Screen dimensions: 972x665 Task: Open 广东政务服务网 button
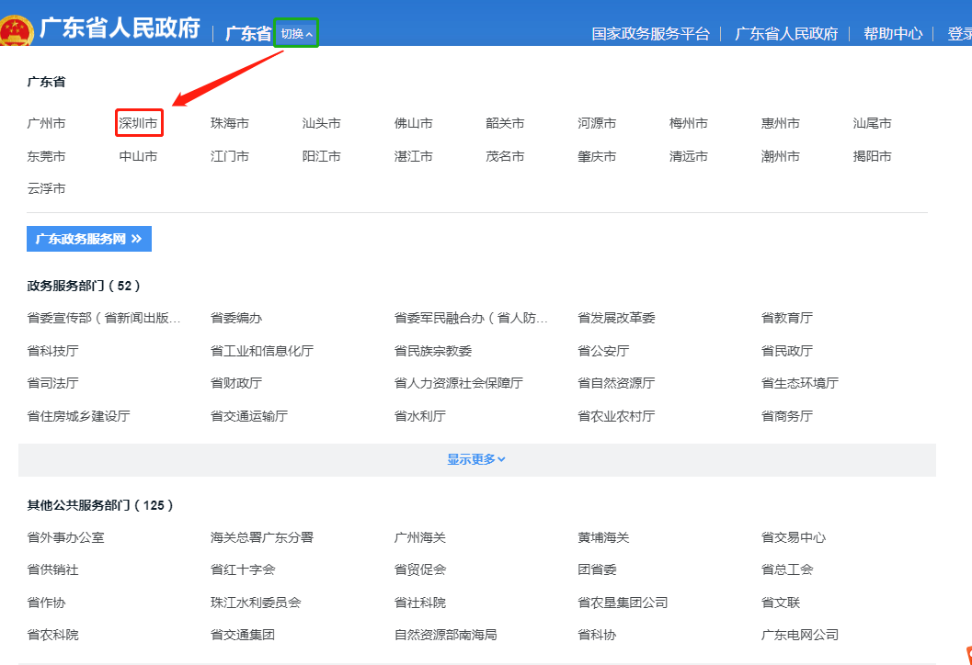(x=89, y=239)
